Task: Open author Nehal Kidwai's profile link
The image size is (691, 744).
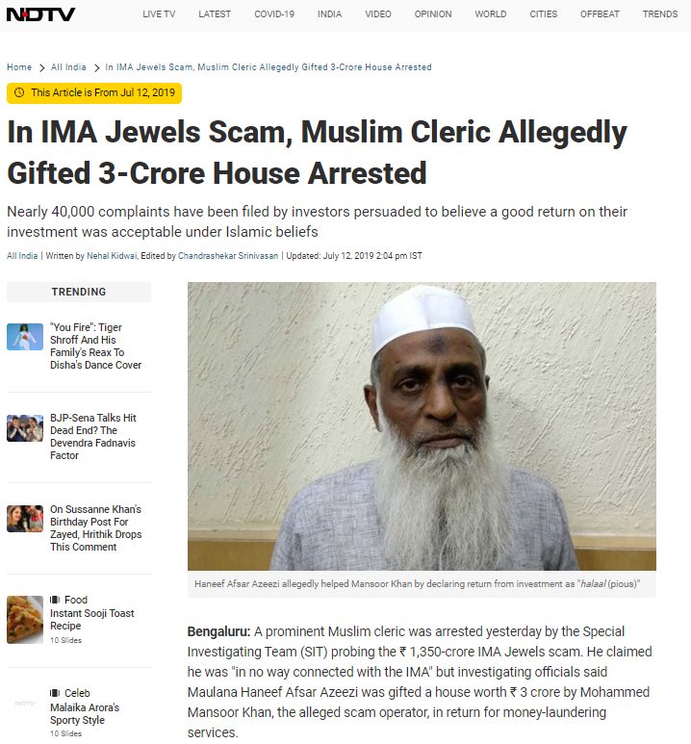Action: [x=112, y=256]
